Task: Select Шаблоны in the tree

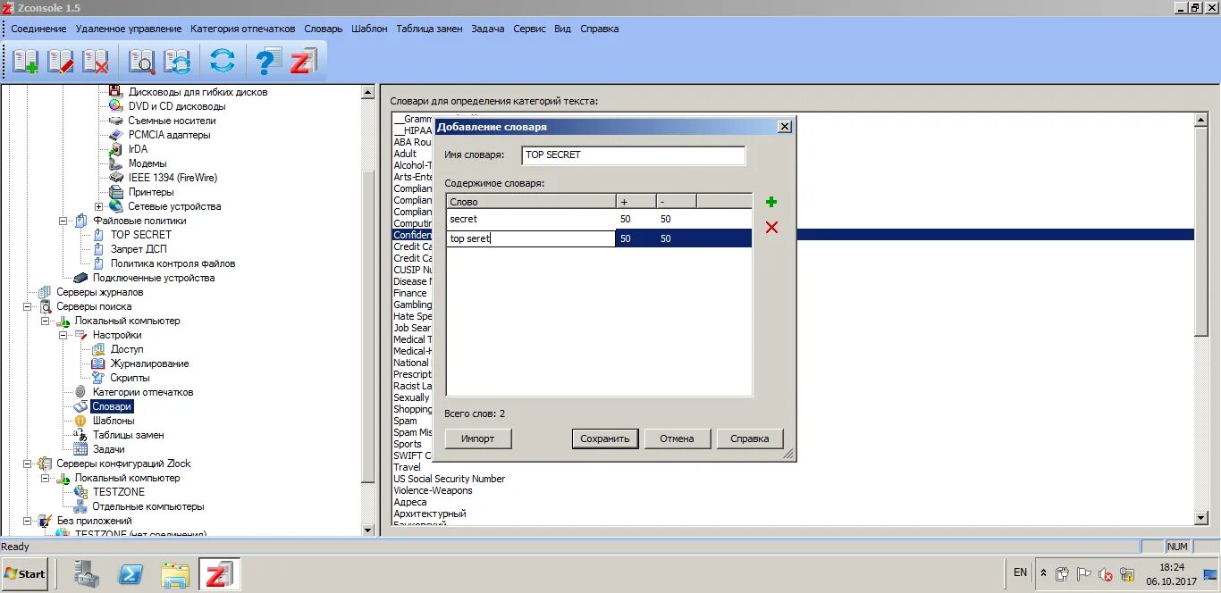Action: pyautogui.click(x=114, y=421)
